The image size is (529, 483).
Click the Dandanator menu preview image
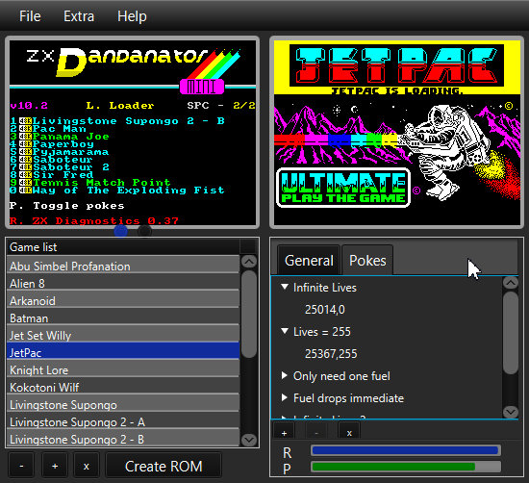[133, 133]
